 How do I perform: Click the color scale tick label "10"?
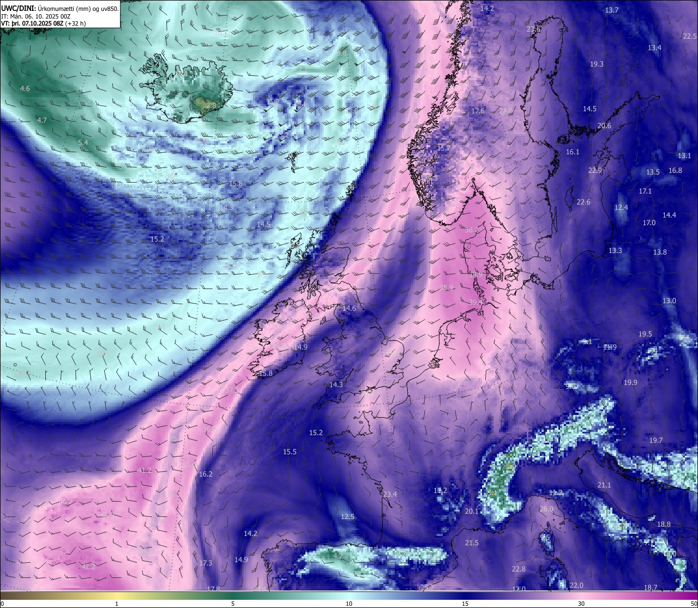point(349,604)
